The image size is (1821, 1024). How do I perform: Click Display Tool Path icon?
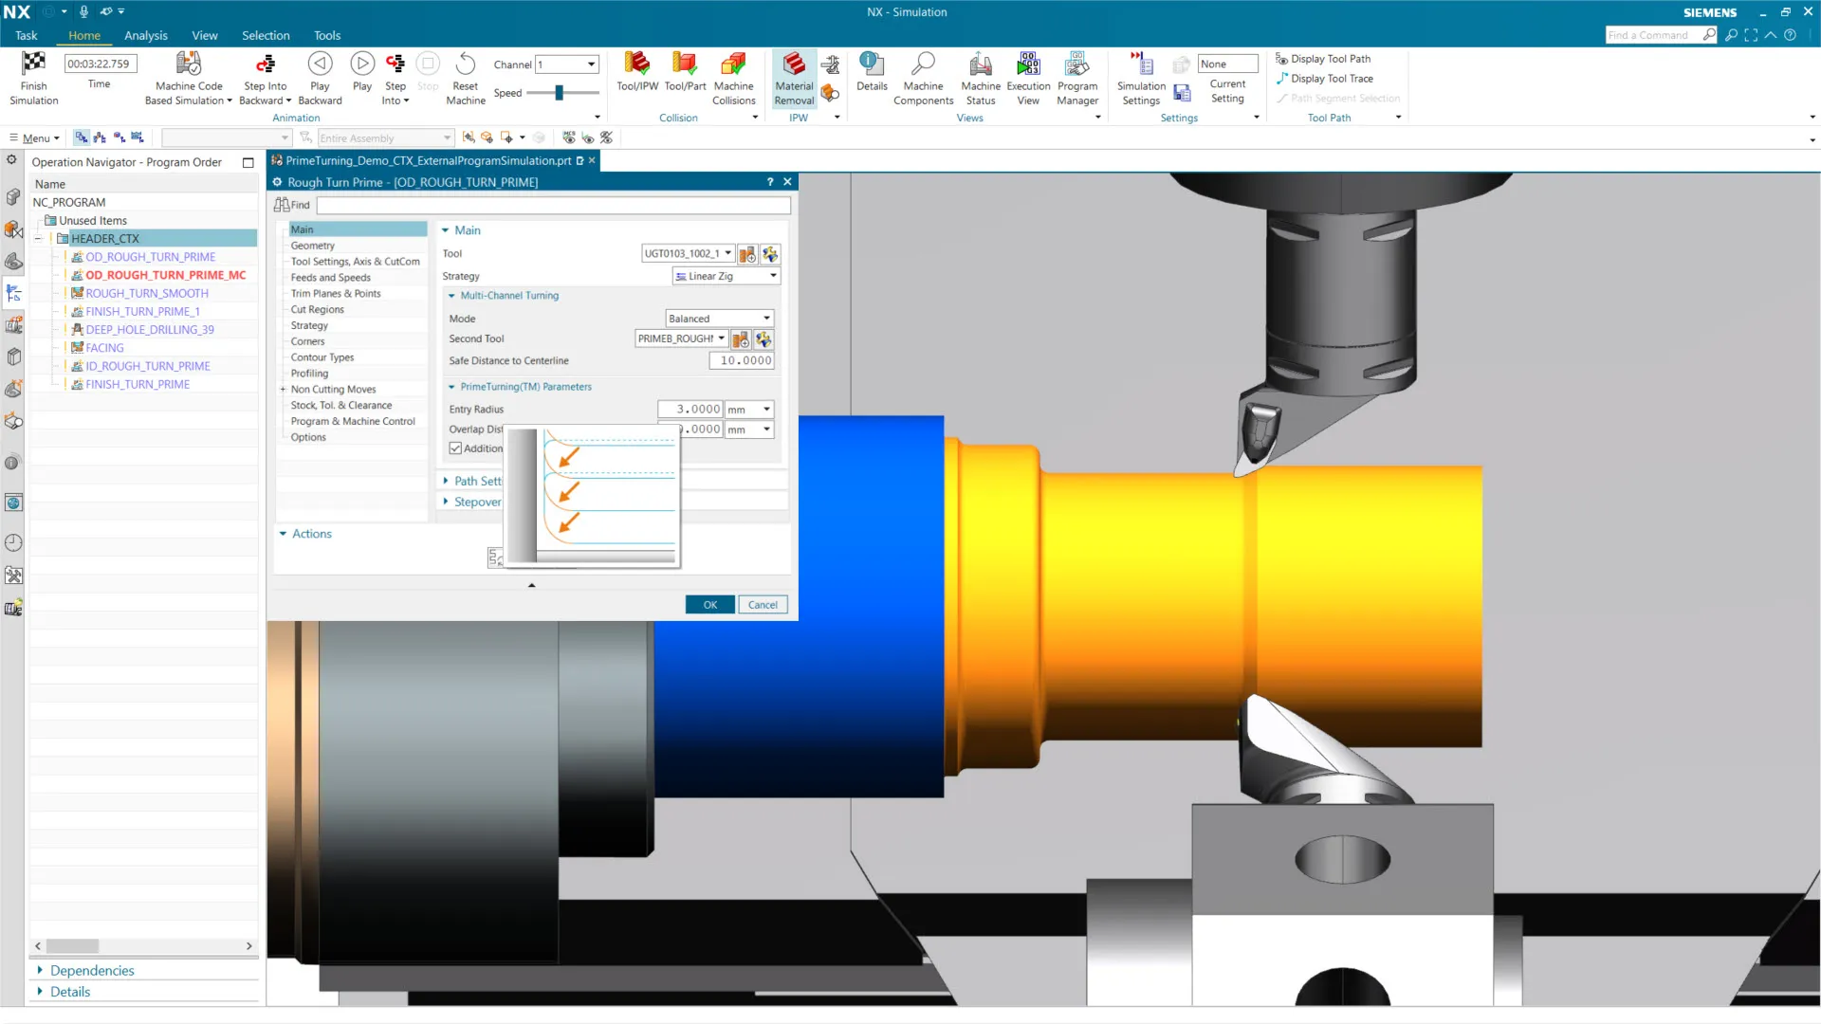coord(1281,59)
